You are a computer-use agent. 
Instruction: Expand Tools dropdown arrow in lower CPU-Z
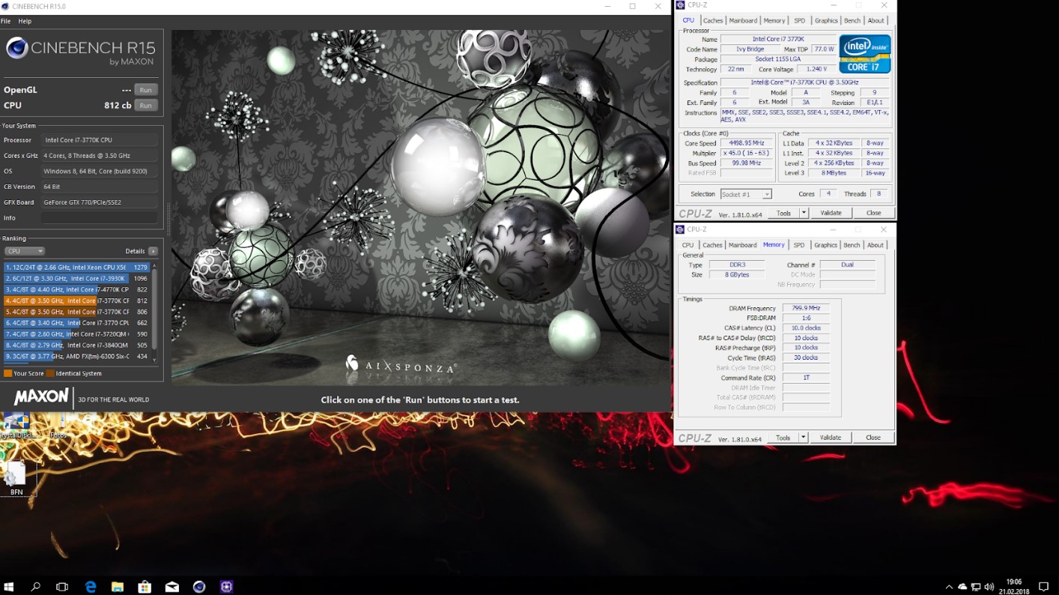click(803, 438)
